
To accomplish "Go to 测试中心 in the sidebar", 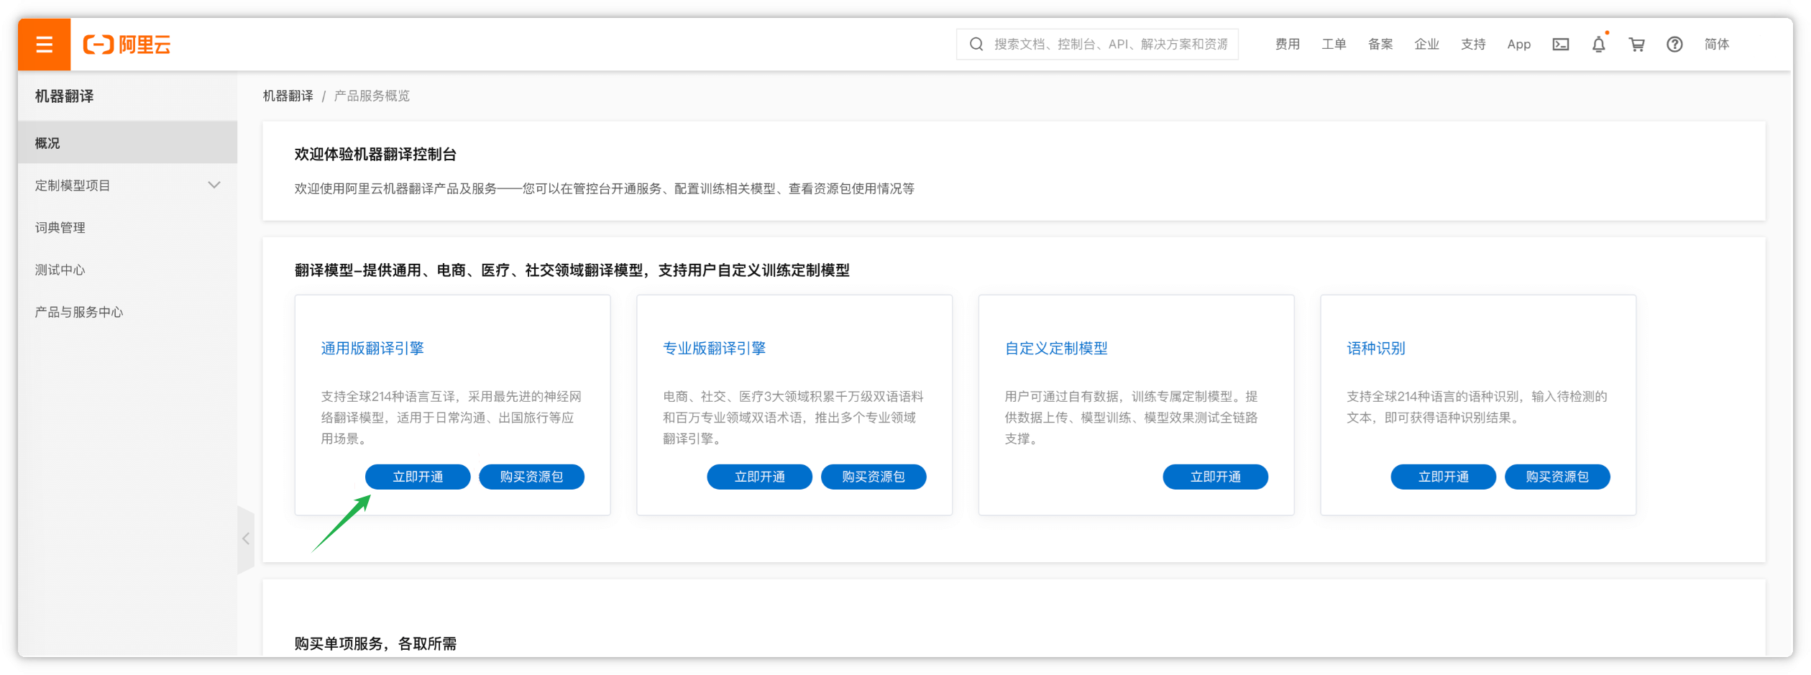I will 60,270.
